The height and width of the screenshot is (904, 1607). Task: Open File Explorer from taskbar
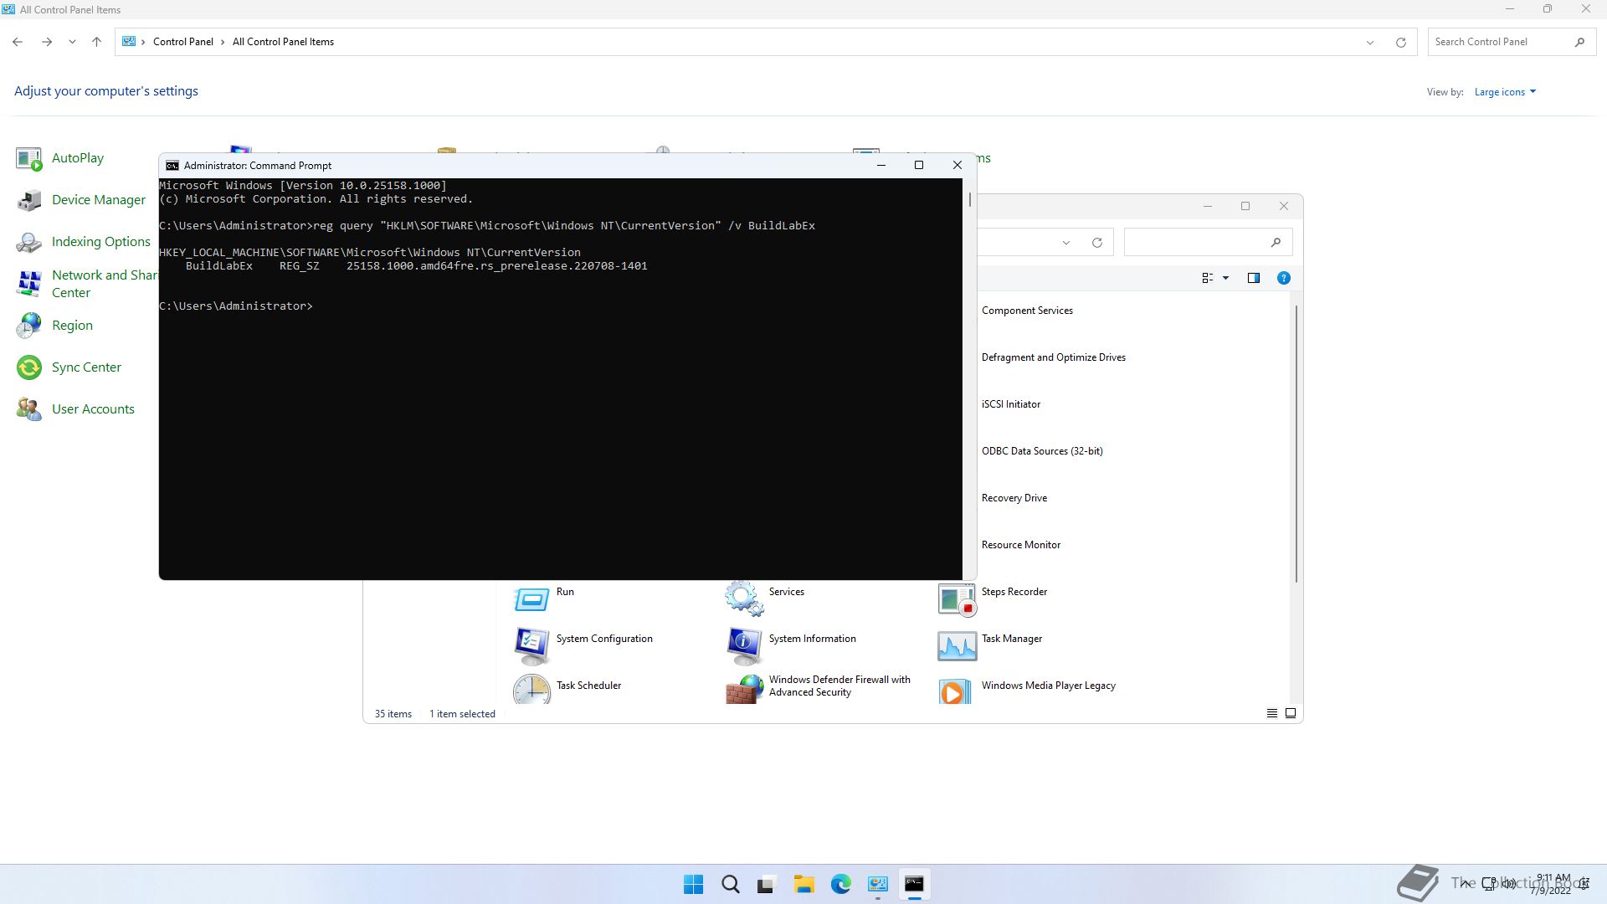803,884
